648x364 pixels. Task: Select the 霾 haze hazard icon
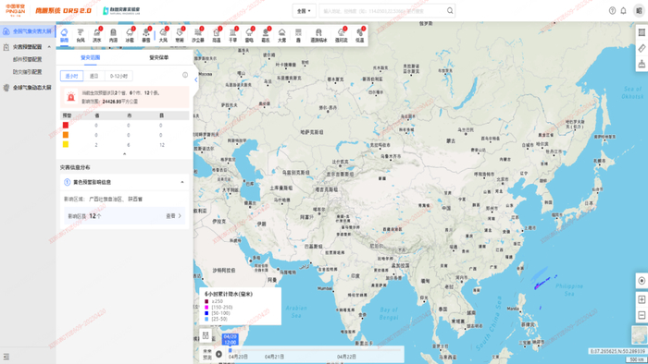pos(298,35)
